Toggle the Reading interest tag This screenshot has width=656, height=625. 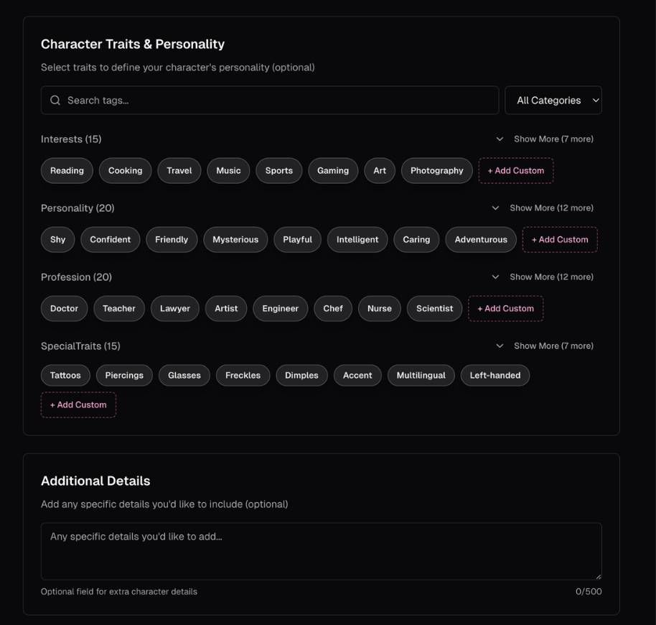tap(67, 171)
